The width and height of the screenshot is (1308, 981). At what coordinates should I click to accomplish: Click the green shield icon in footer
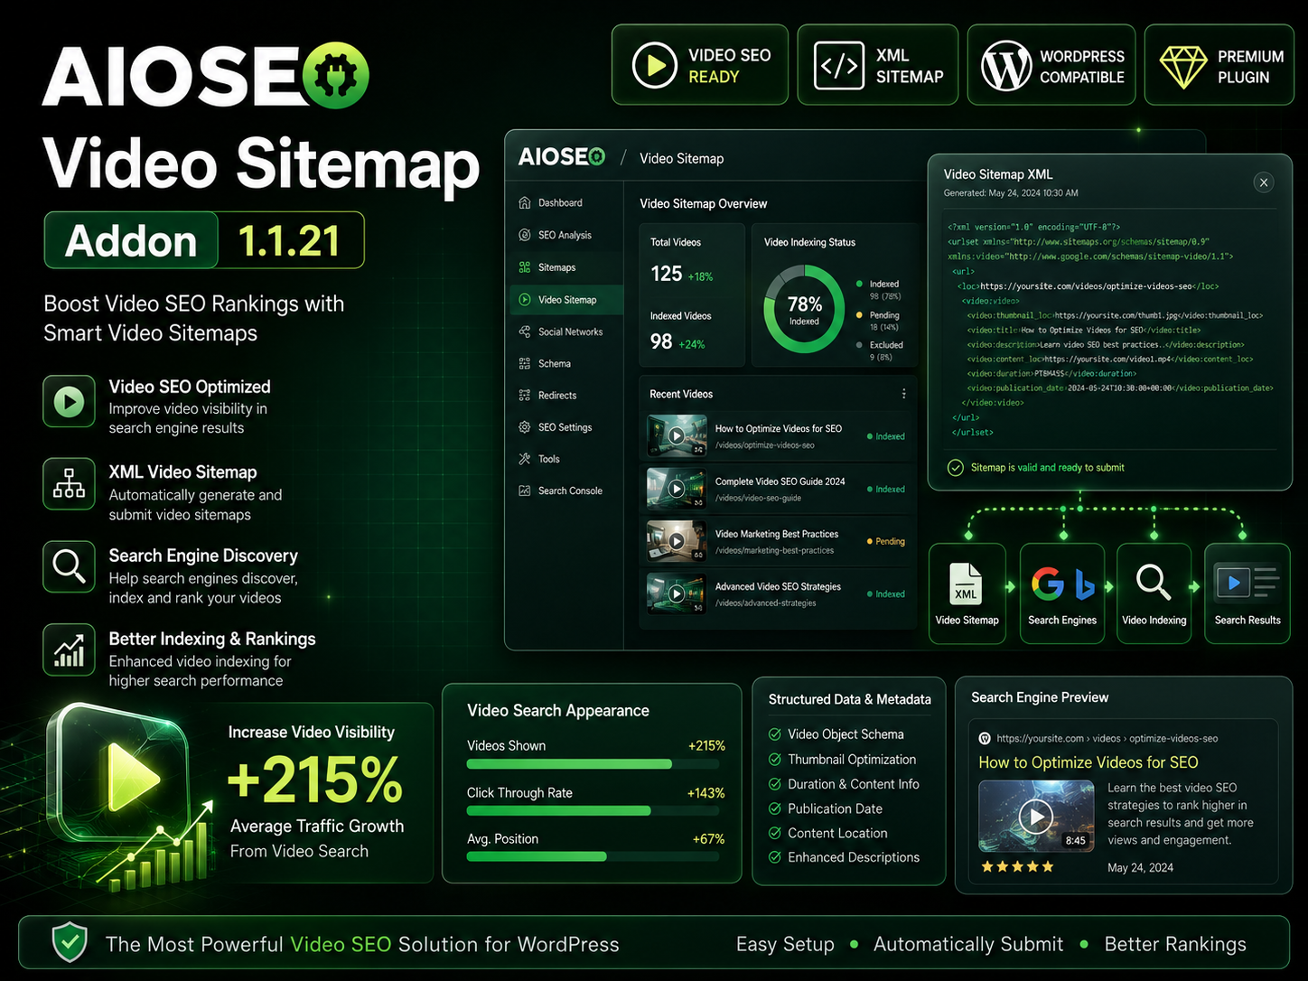tap(70, 943)
